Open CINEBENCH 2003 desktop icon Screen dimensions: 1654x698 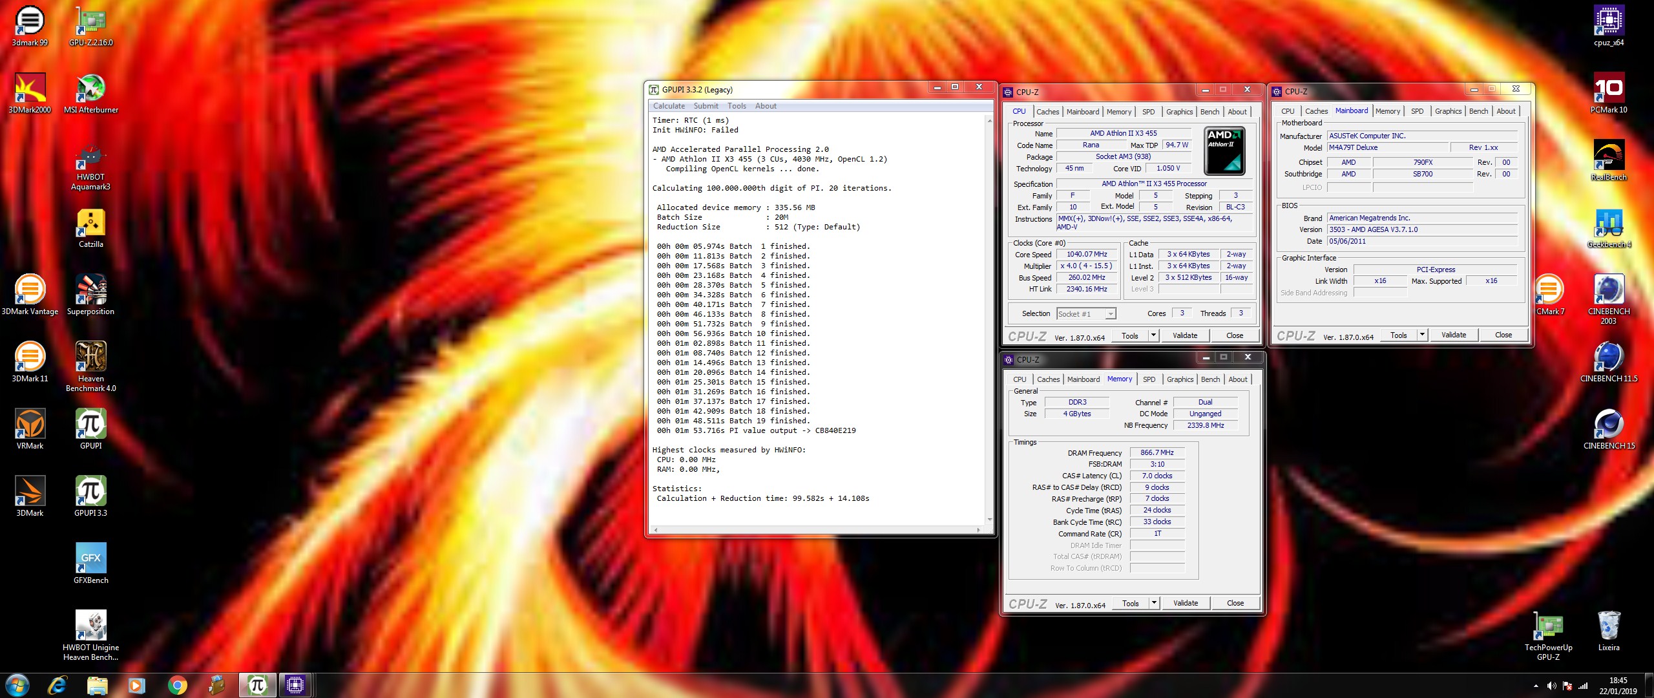point(1609,299)
